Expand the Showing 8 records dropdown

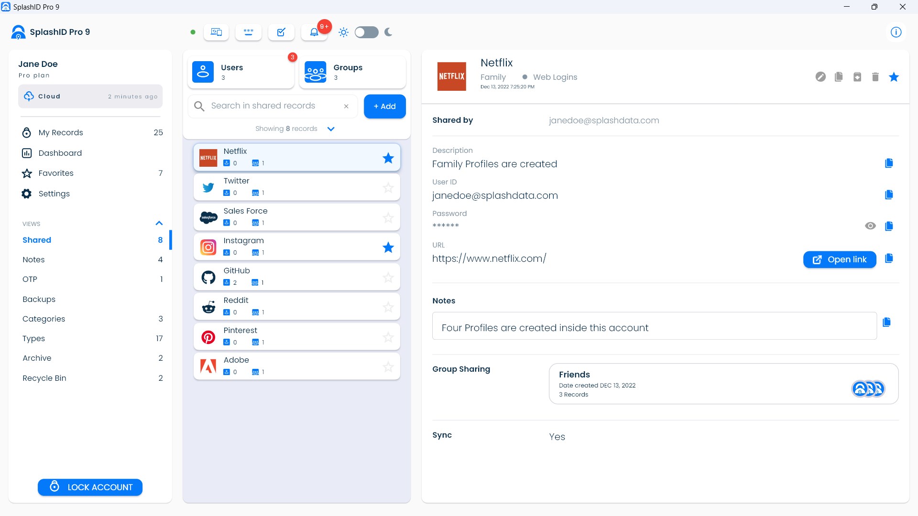point(330,129)
